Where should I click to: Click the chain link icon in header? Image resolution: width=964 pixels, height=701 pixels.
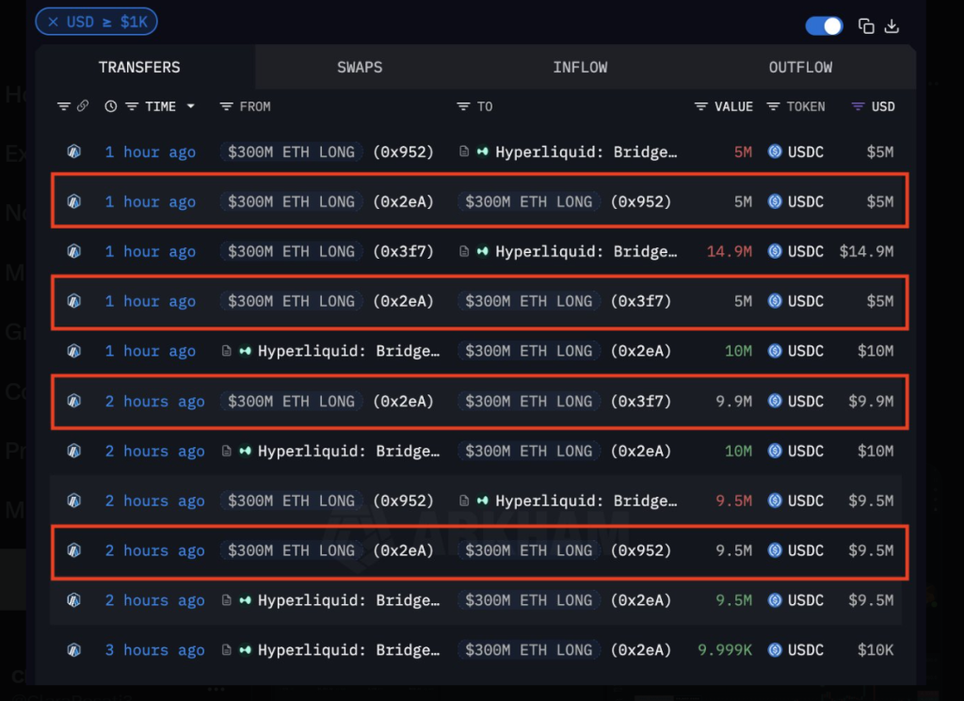pyautogui.click(x=83, y=106)
